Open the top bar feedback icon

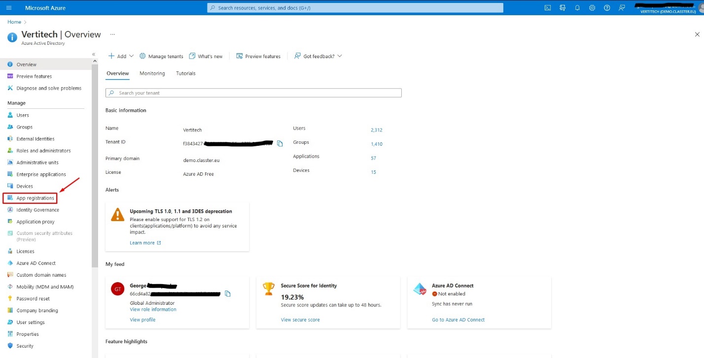tap(622, 8)
